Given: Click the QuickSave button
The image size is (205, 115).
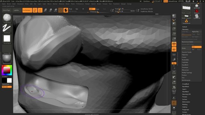Looking at the screenshot, I should click(x=147, y=1).
